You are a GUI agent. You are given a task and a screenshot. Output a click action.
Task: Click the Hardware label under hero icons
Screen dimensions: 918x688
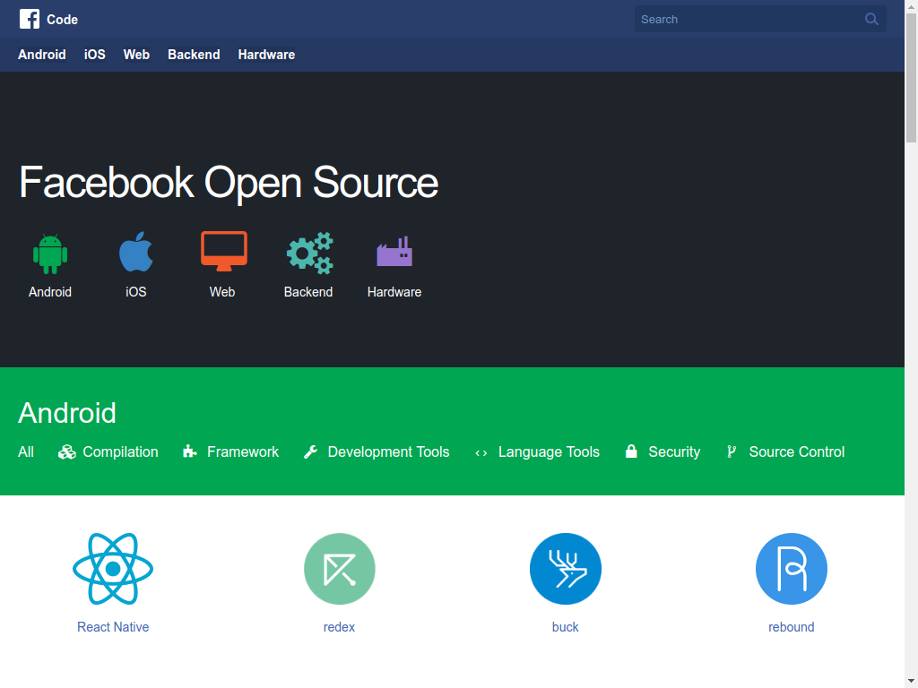pyautogui.click(x=394, y=292)
